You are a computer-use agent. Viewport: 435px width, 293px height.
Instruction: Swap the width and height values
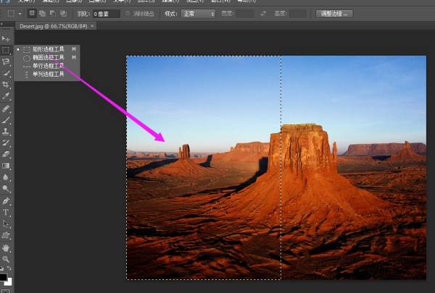tap(264, 14)
